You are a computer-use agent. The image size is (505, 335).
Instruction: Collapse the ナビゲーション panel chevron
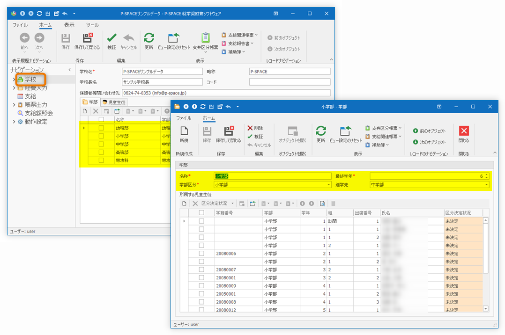tap(69, 70)
